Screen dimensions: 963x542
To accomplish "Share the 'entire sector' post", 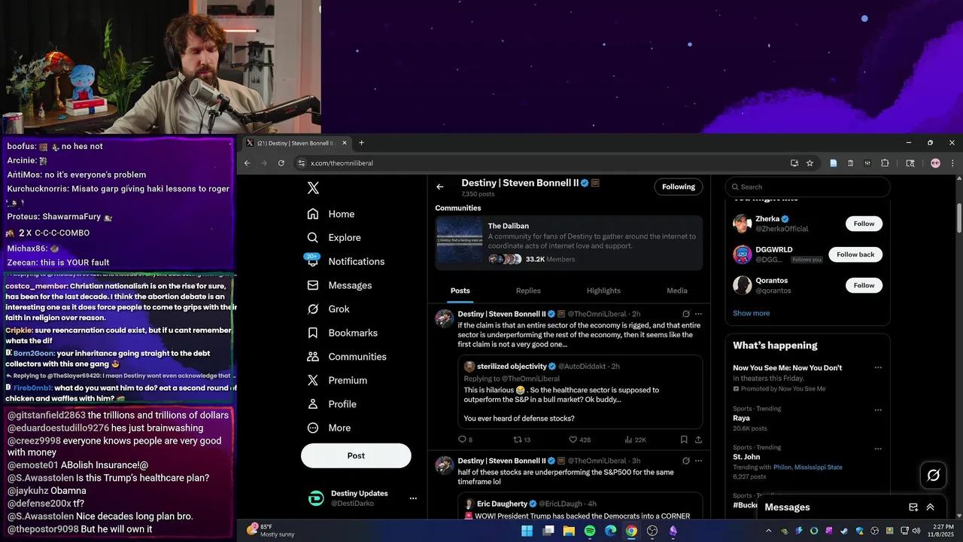I will click(698, 440).
